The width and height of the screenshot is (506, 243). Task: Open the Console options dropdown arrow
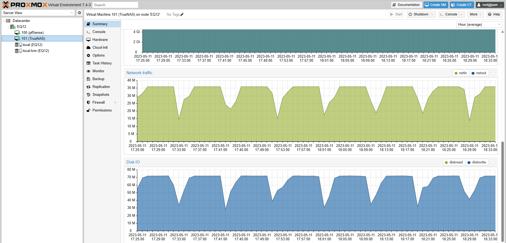462,14
